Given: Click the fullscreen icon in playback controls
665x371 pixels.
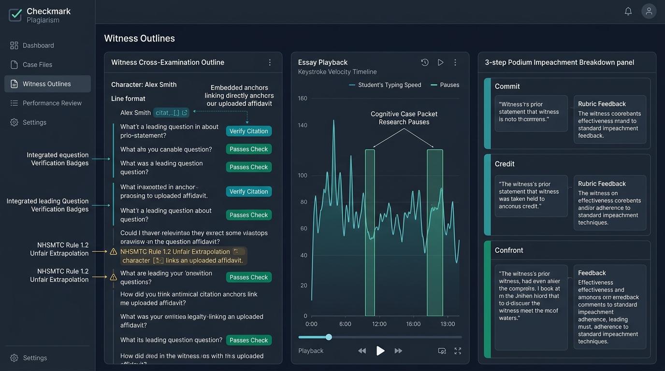Looking at the screenshot, I should tap(458, 351).
